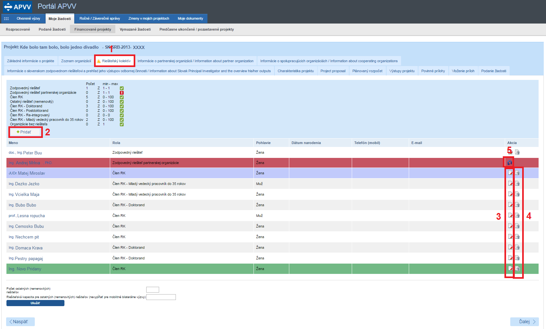The width and height of the screenshot is (546, 329).
Task: Open Povinné prílohy tab
Action: coord(433,71)
